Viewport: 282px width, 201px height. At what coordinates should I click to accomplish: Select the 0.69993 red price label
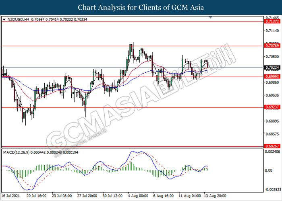272,77
